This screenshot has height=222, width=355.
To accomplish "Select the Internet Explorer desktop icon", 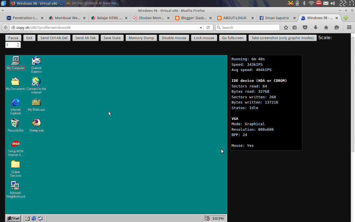I will (16, 106).
